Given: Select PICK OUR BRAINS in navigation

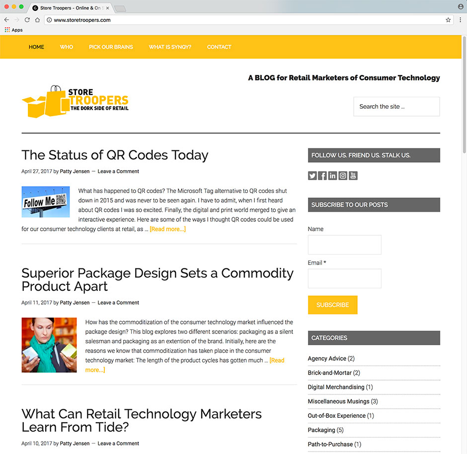Looking at the screenshot, I should pos(111,47).
